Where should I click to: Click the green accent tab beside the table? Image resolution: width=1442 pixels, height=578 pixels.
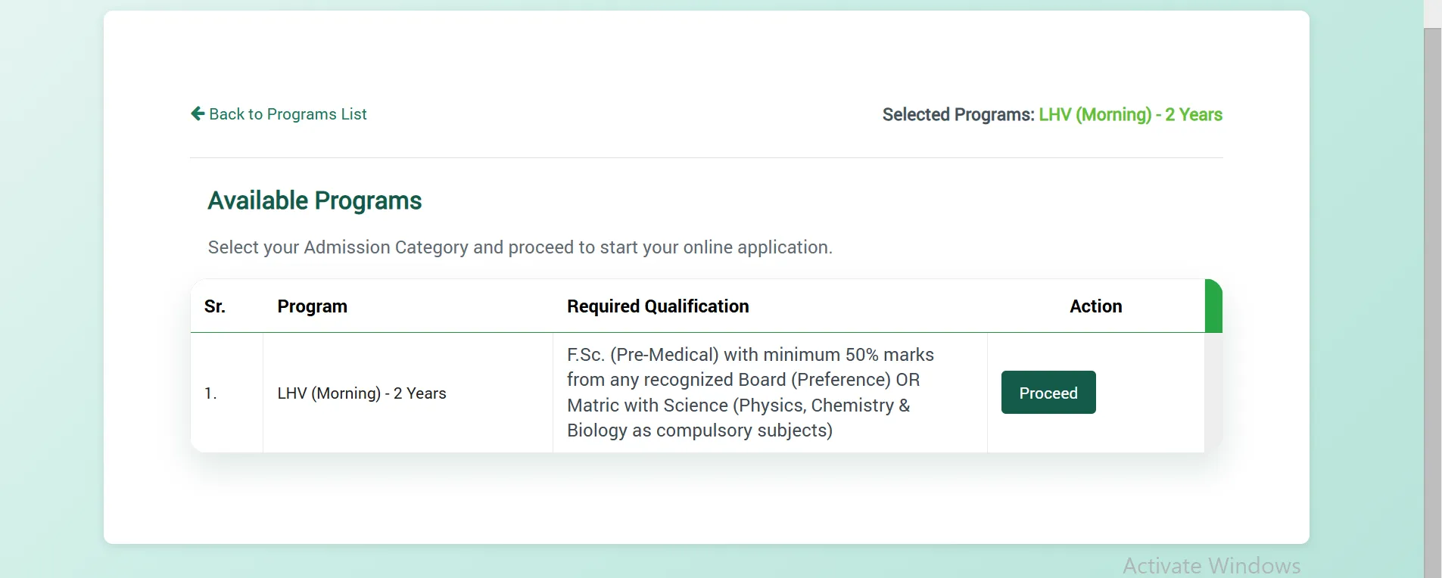tap(1212, 306)
